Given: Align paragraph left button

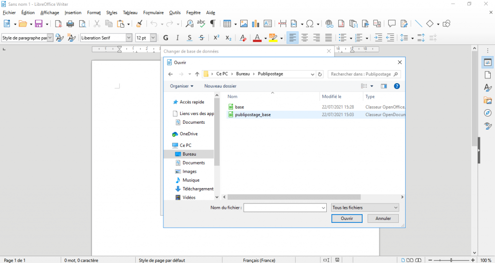Looking at the screenshot, I should coord(292,38).
